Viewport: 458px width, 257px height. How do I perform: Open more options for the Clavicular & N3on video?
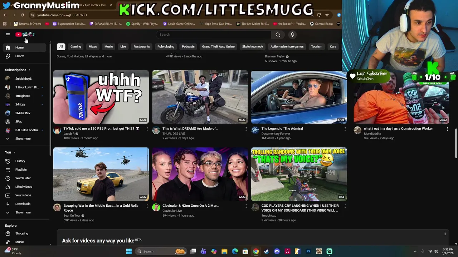point(246,206)
